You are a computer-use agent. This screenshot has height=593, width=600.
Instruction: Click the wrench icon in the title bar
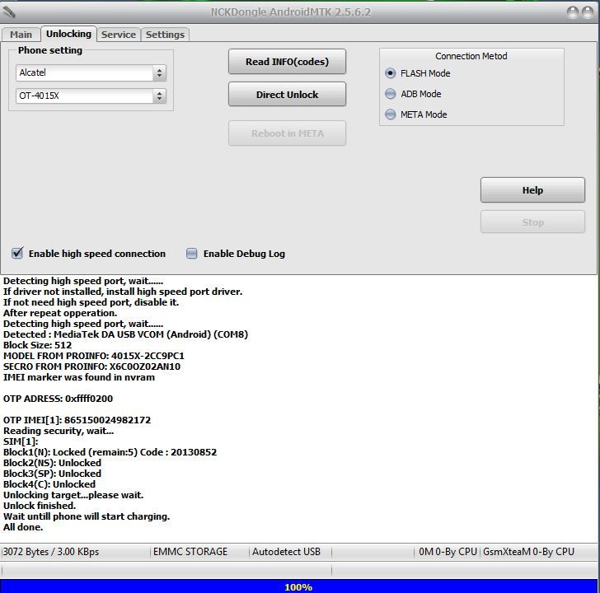coord(10,12)
